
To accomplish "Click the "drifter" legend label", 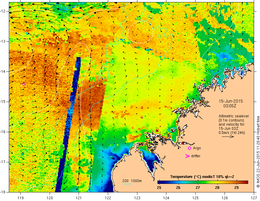I will coord(196,156).
